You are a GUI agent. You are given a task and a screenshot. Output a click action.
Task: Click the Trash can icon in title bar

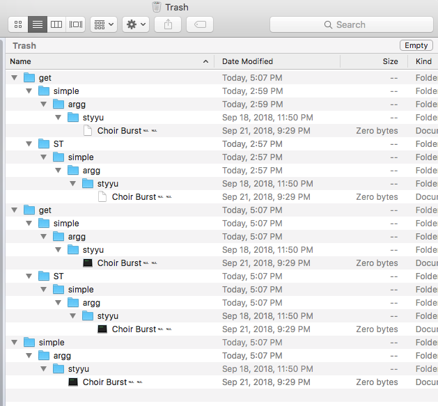pyautogui.click(x=157, y=7)
